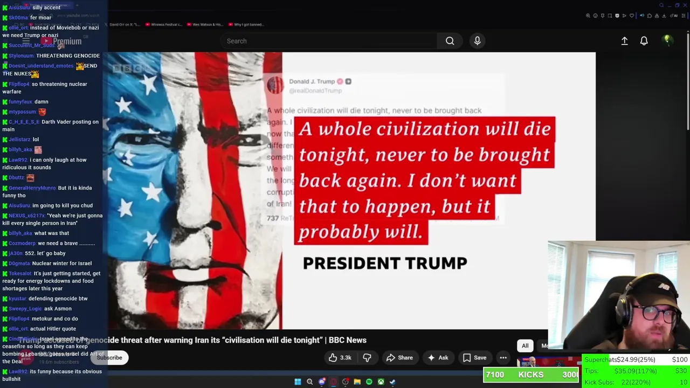The image size is (690, 388).
Task: Open the YouTube notifications bell
Action: 644,41
